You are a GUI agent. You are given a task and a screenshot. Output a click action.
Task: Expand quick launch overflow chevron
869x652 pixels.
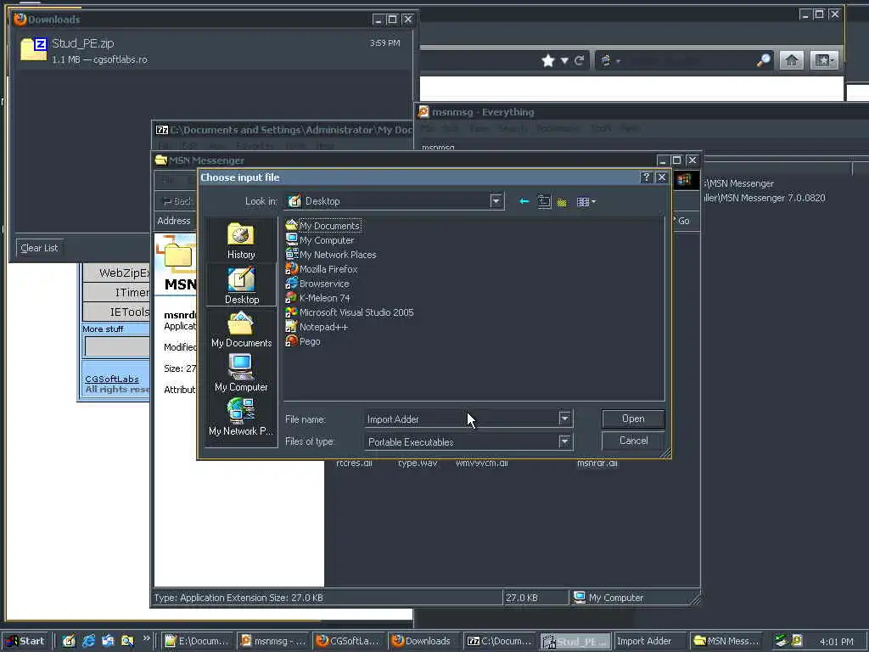[146, 638]
